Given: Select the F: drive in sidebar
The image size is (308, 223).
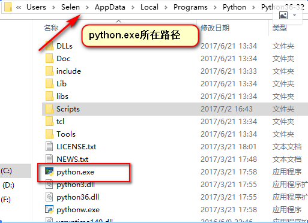Looking at the screenshot, I should coord(5,200).
